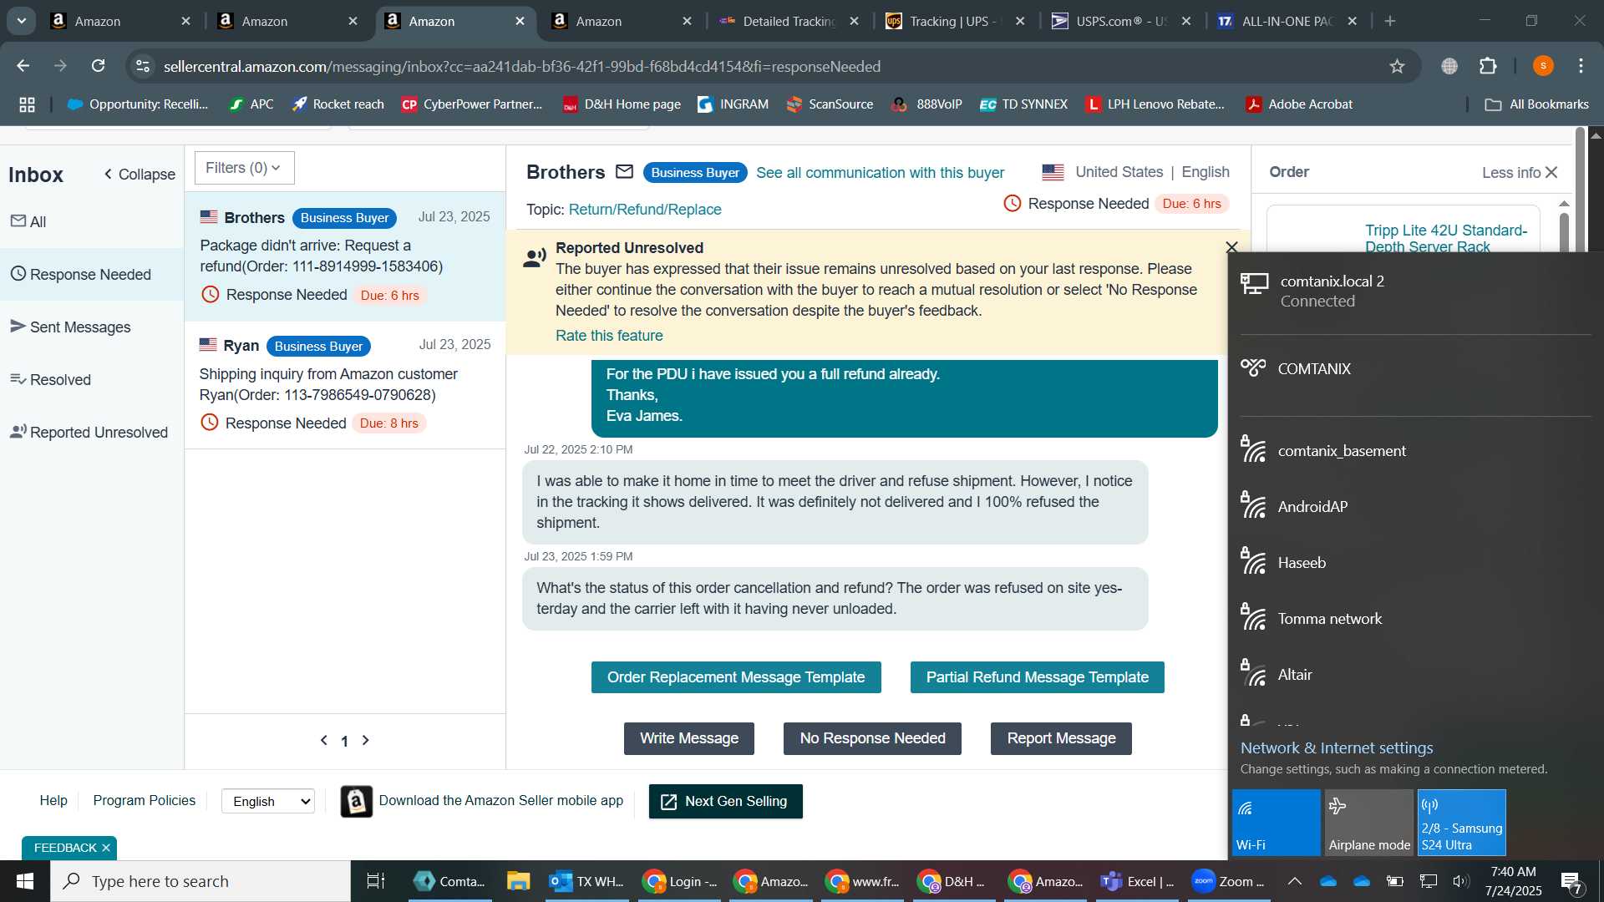Switch to the USPS.com browser tab
The height and width of the screenshot is (902, 1604).
coord(1121,21)
